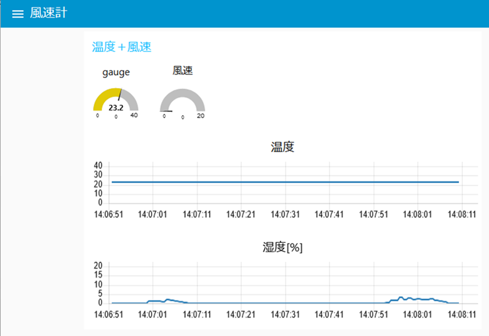Click the 20 y-axis label on 湿度 chart
Screen dimensions: 489x336
pos(98,266)
